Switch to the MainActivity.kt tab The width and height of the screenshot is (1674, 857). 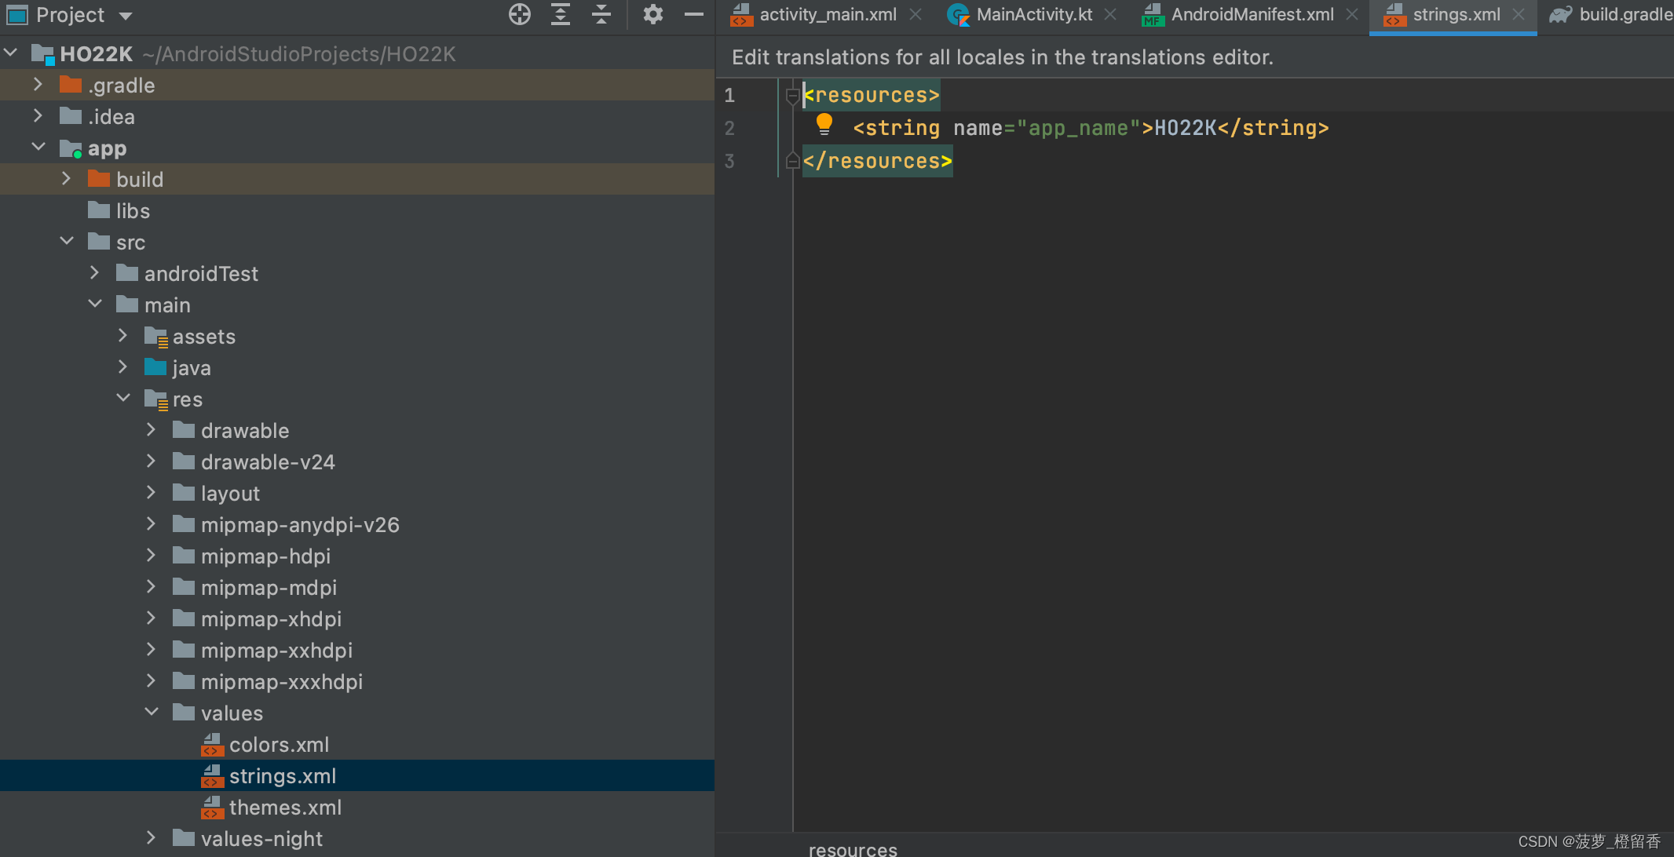click(1033, 14)
